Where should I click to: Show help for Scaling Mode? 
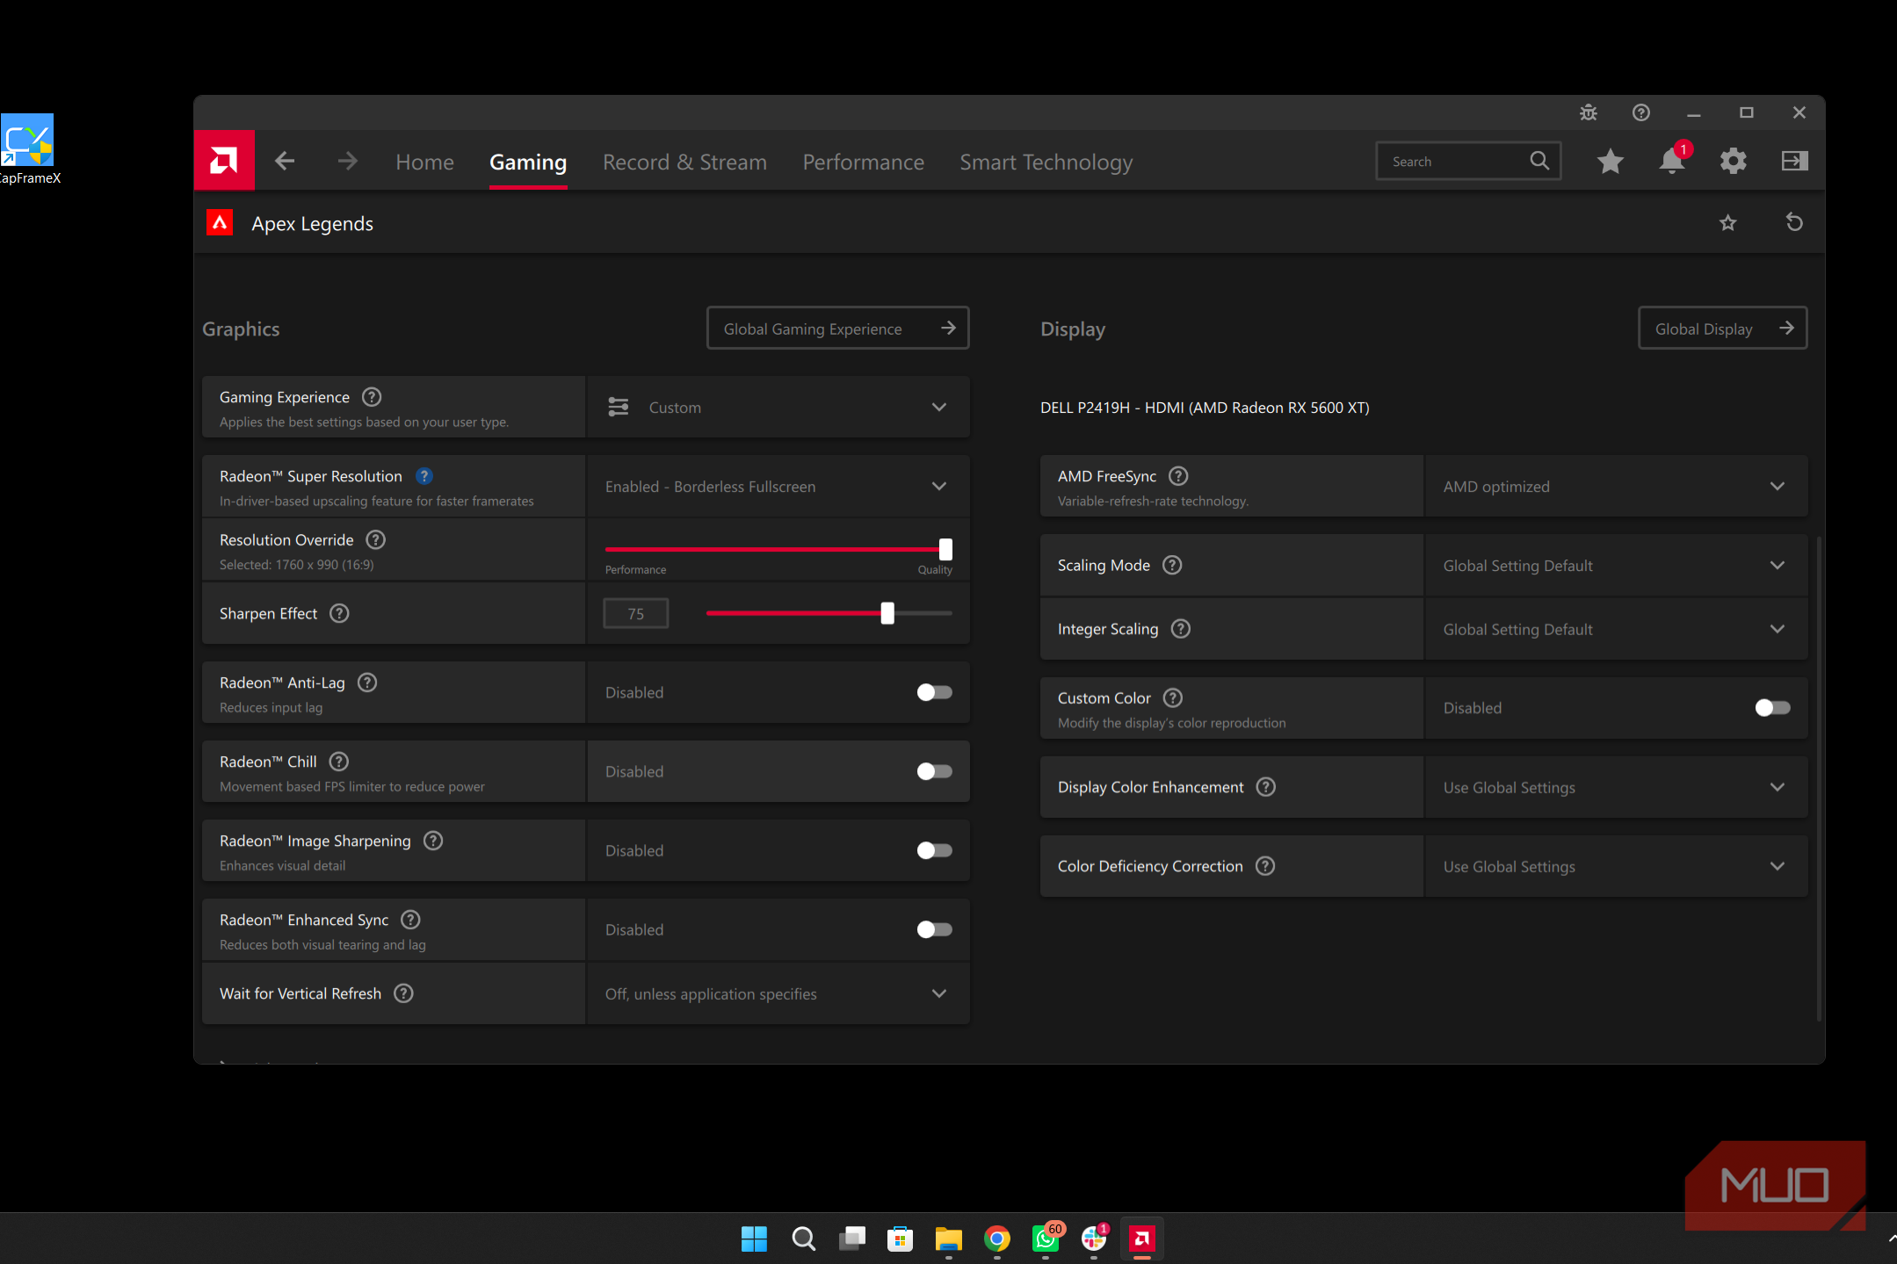click(x=1172, y=565)
